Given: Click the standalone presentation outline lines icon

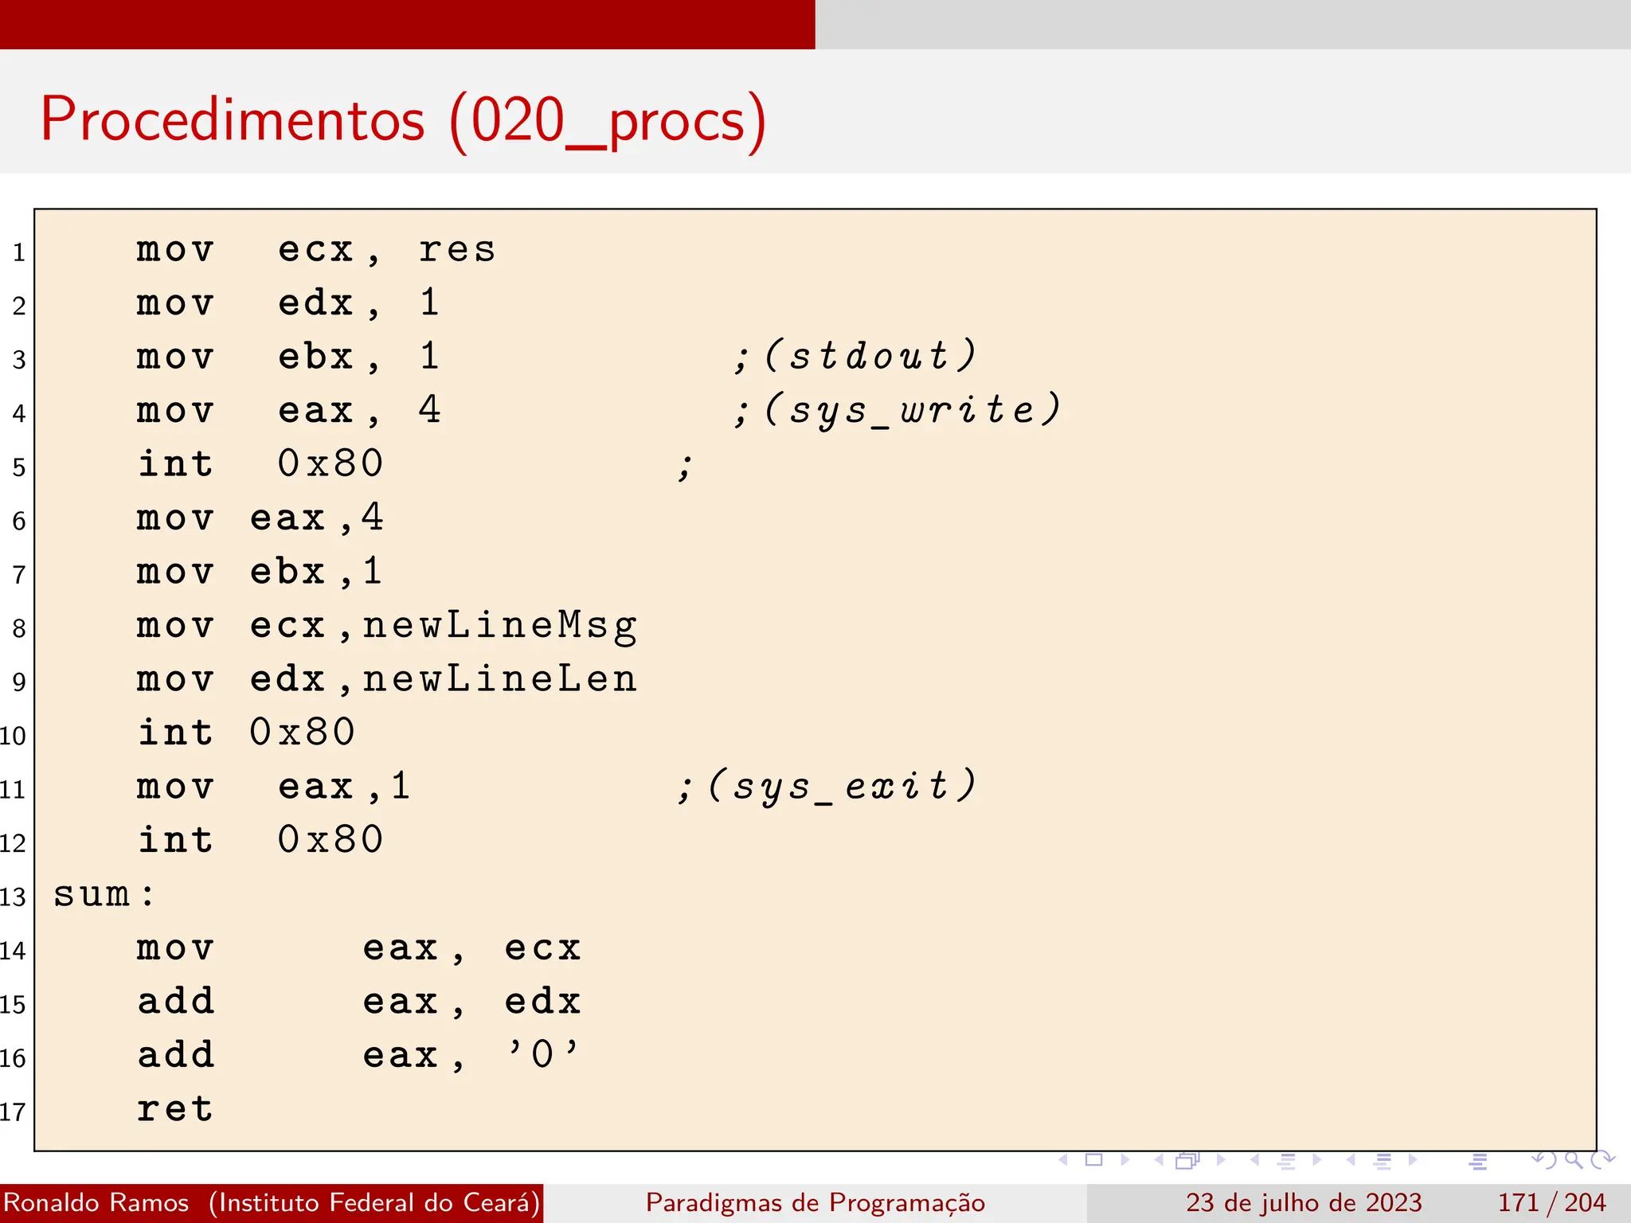Looking at the screenshot, I should [x=1478, y=1161].
